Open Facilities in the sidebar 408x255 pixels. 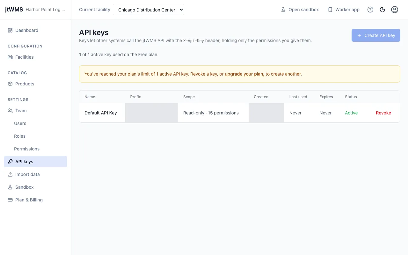(36, 57)
